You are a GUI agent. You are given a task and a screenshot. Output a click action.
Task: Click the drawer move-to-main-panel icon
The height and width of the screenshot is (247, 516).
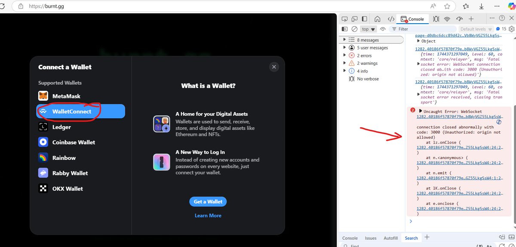coord(502,237)
